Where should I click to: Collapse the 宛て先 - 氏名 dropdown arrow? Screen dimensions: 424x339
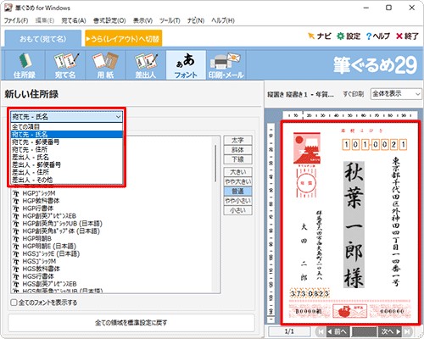[118, 117]
